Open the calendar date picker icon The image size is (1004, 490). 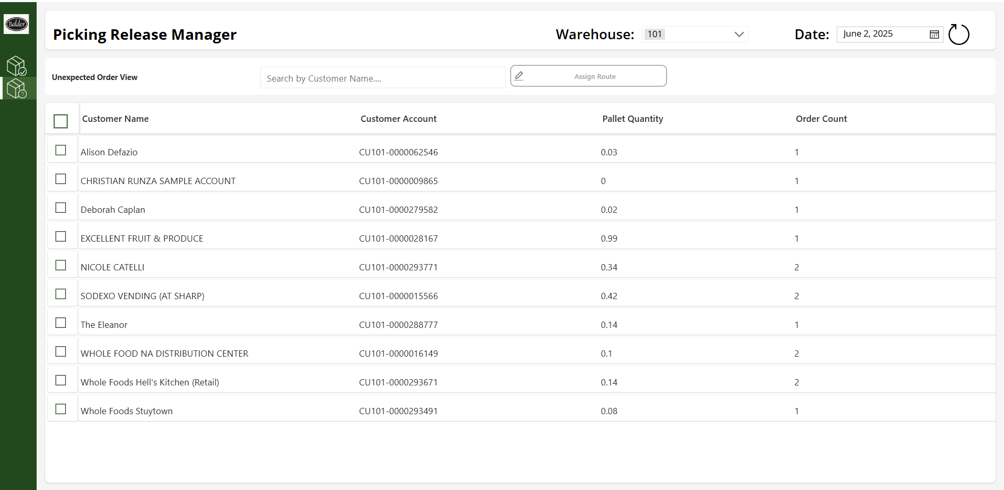(934, 35)
